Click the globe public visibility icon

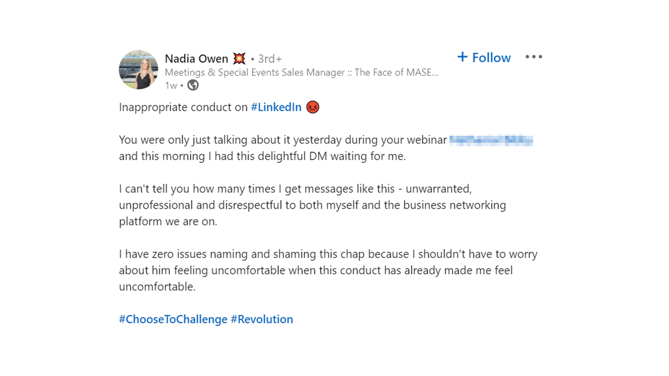pos(193,85)
